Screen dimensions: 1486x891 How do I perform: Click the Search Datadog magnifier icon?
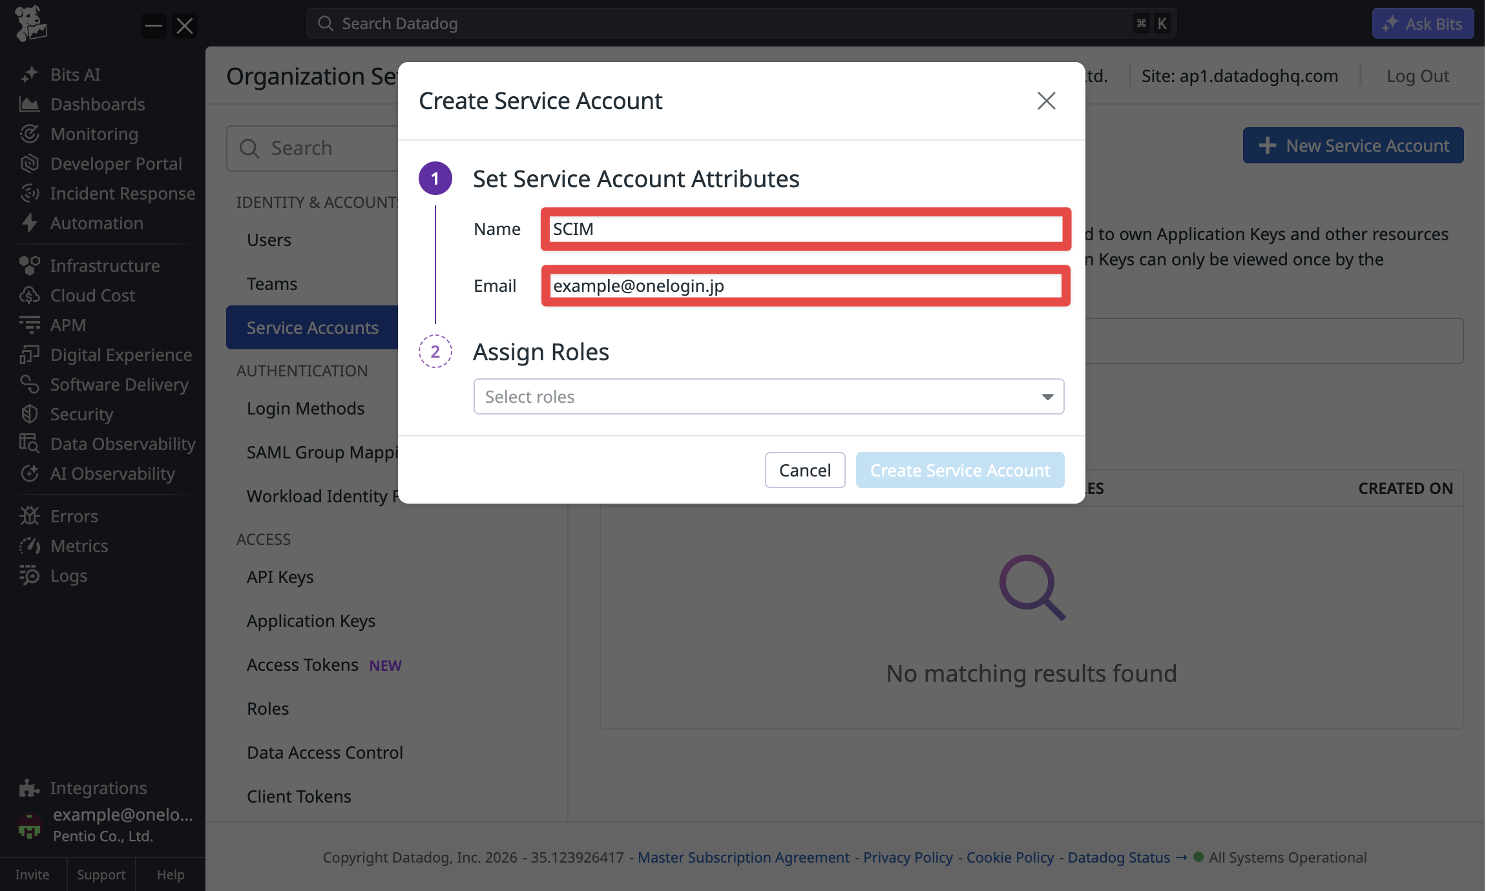[326, 24]
